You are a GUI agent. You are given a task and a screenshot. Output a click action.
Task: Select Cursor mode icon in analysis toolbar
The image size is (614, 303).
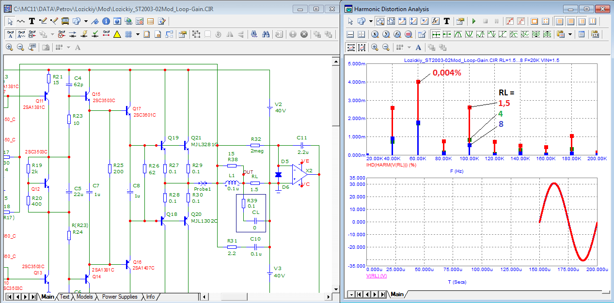[391, 21]
